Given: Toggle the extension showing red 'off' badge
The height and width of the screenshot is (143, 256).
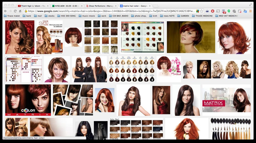Looking at the screenshot, I should (x=224, y=11).
